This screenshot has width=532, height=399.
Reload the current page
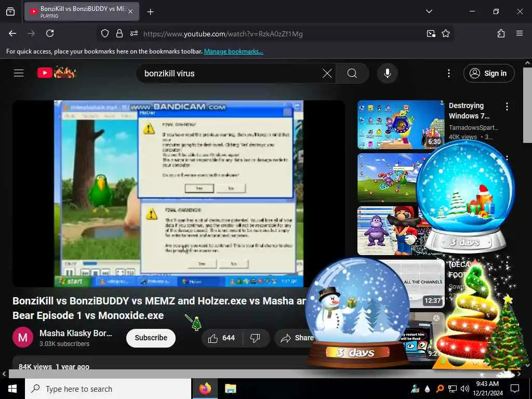pyautogui.click(x=50, y=33)
